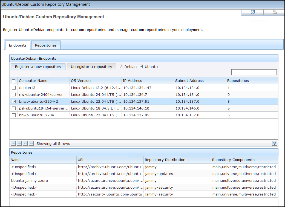Click the http://security.ubuntu.com/ubuntu URL cell
285x207 pixels.
[110, 194]
